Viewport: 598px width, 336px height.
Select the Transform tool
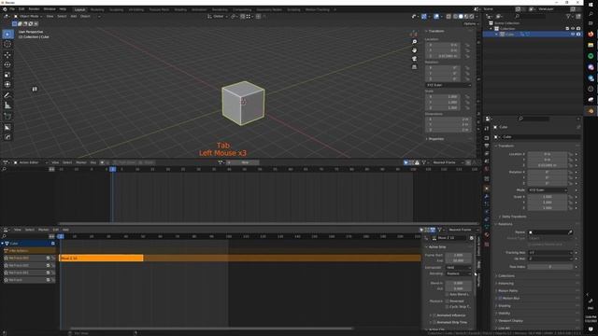coord(7,85)
